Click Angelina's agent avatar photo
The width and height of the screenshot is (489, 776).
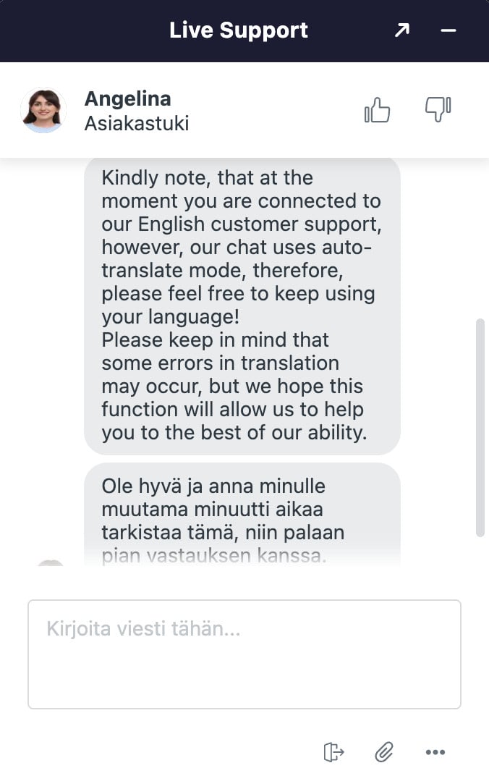click(x=43, y=110)
